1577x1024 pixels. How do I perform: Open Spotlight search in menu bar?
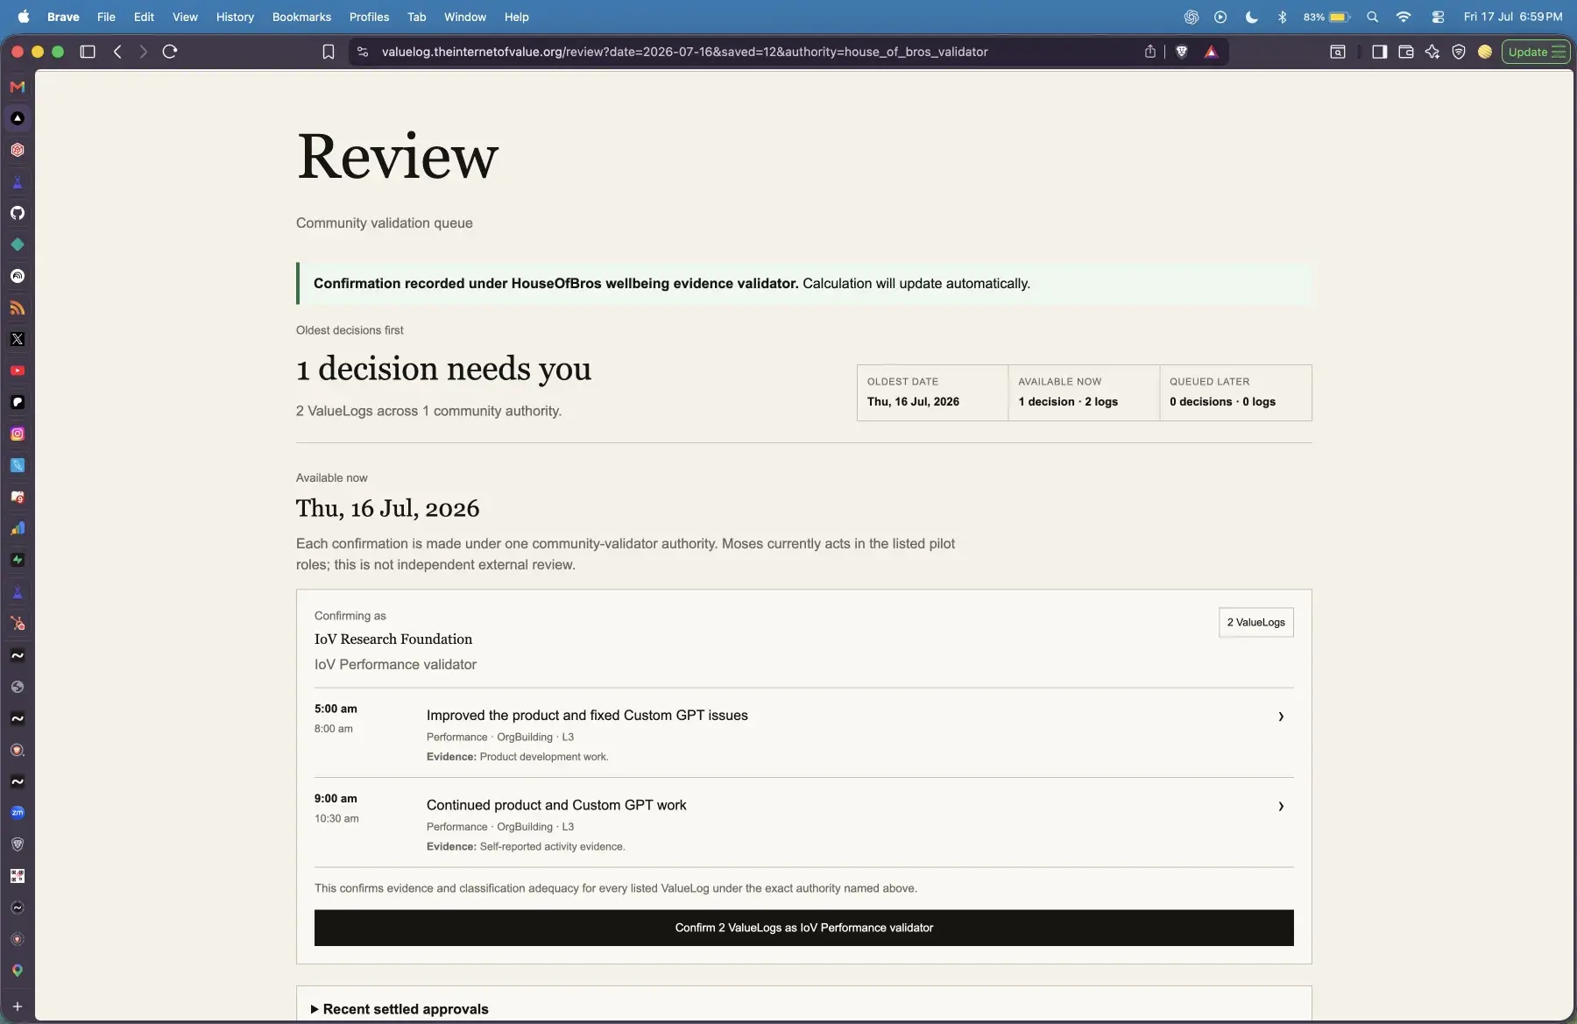[1373, 17]
